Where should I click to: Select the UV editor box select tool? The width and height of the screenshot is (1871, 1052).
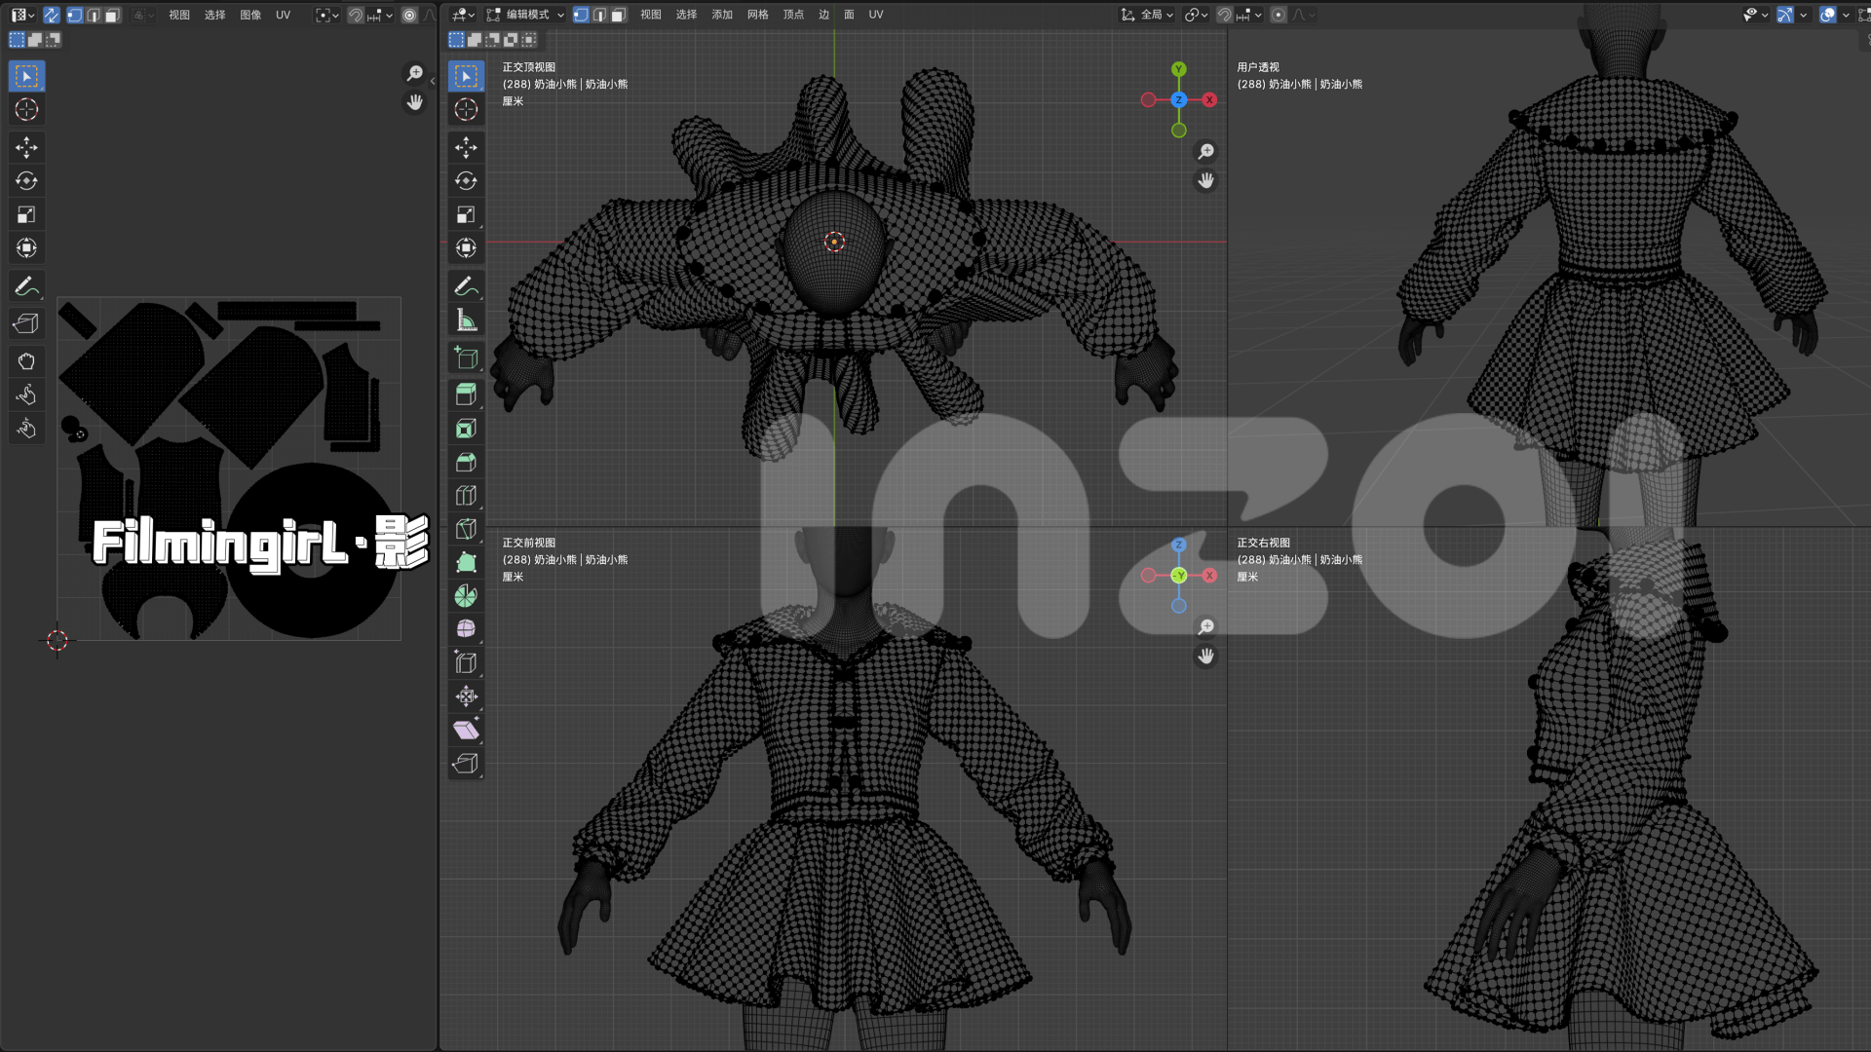[26, 76]
